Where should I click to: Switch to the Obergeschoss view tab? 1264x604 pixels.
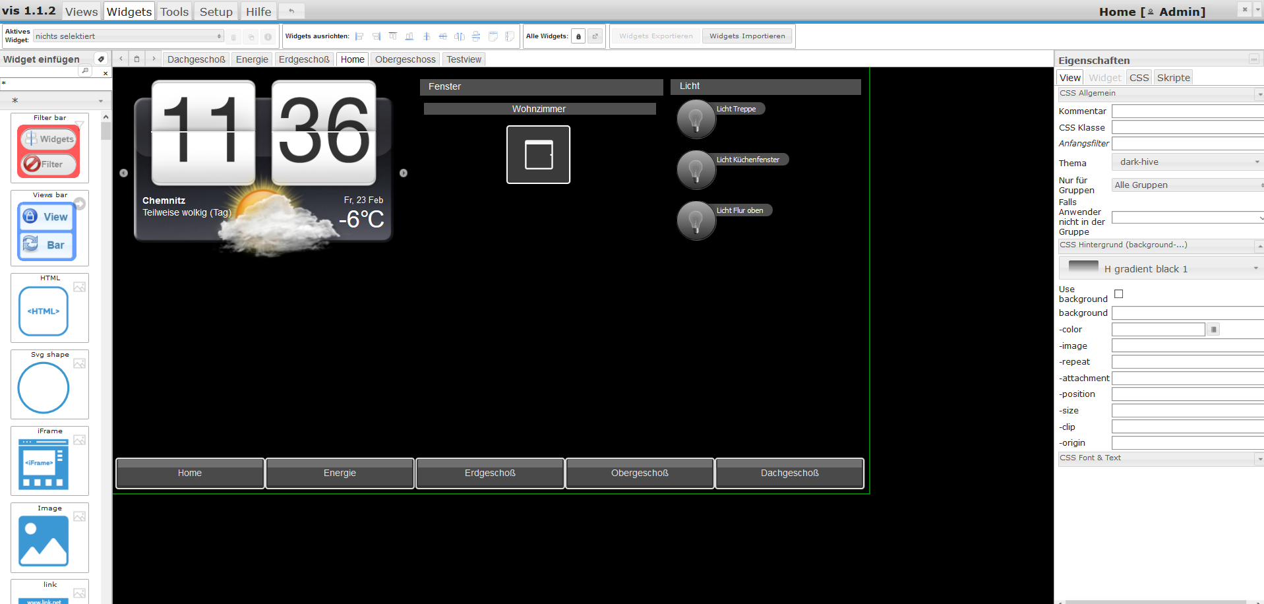tap(405, 59)
